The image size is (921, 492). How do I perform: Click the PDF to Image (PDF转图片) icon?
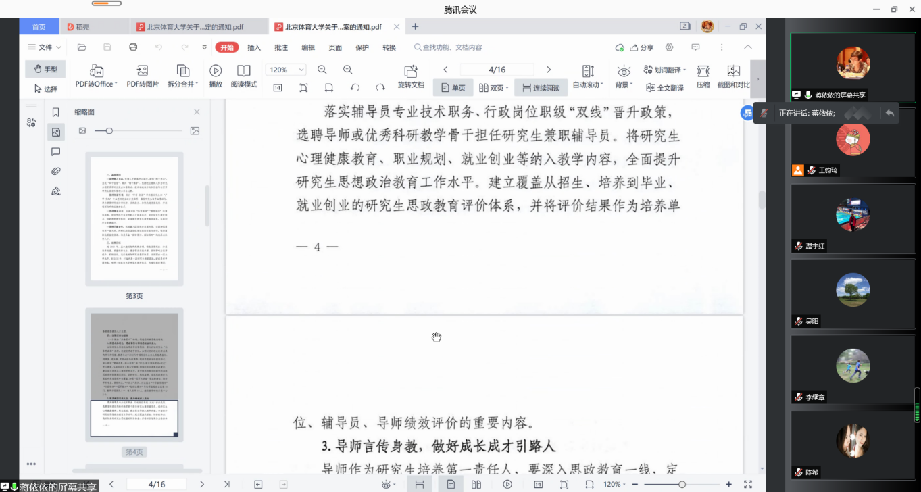tap(143, 71)
